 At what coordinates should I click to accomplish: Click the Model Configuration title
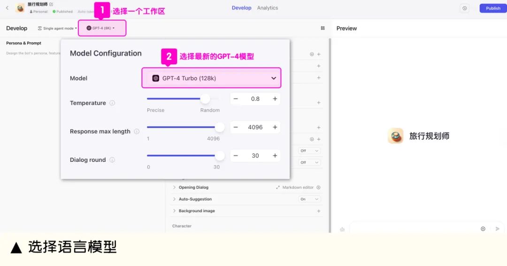tap(106, 53)
